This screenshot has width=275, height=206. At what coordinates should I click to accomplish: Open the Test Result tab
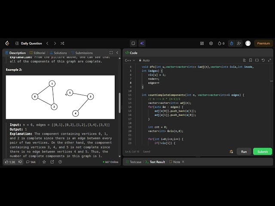[x=155, y=162]
